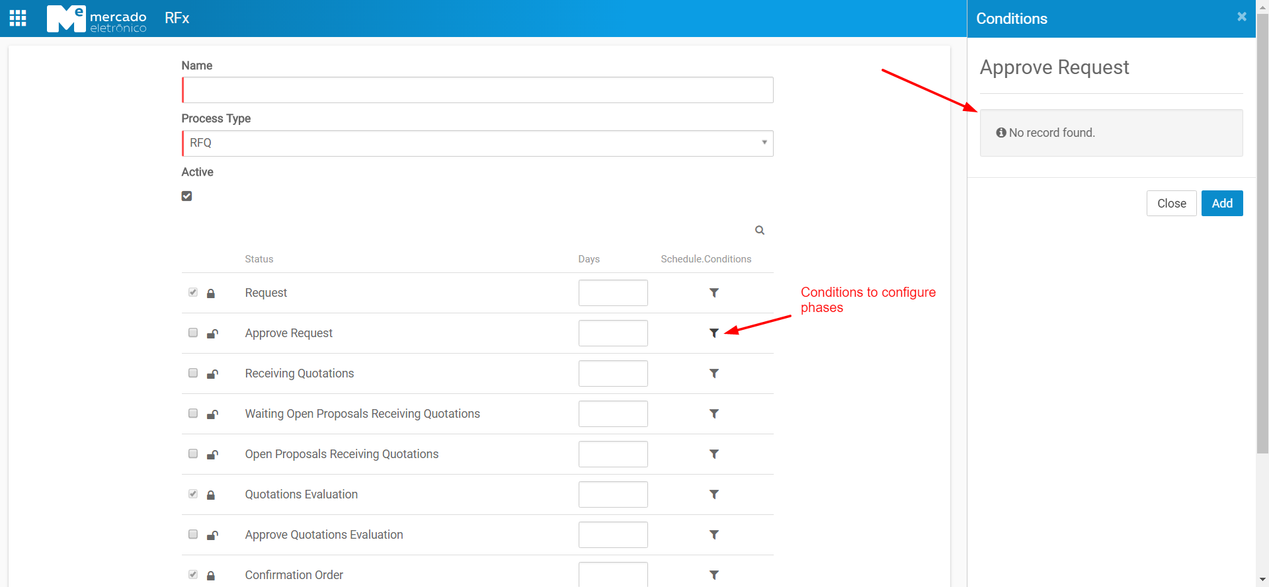Click the lock icon on Request row
This screenshot has height=587, width=1269.
(211, 293)
